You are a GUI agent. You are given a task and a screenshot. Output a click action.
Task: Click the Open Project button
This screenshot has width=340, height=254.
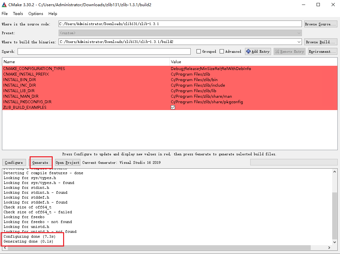tap(67, 162)
